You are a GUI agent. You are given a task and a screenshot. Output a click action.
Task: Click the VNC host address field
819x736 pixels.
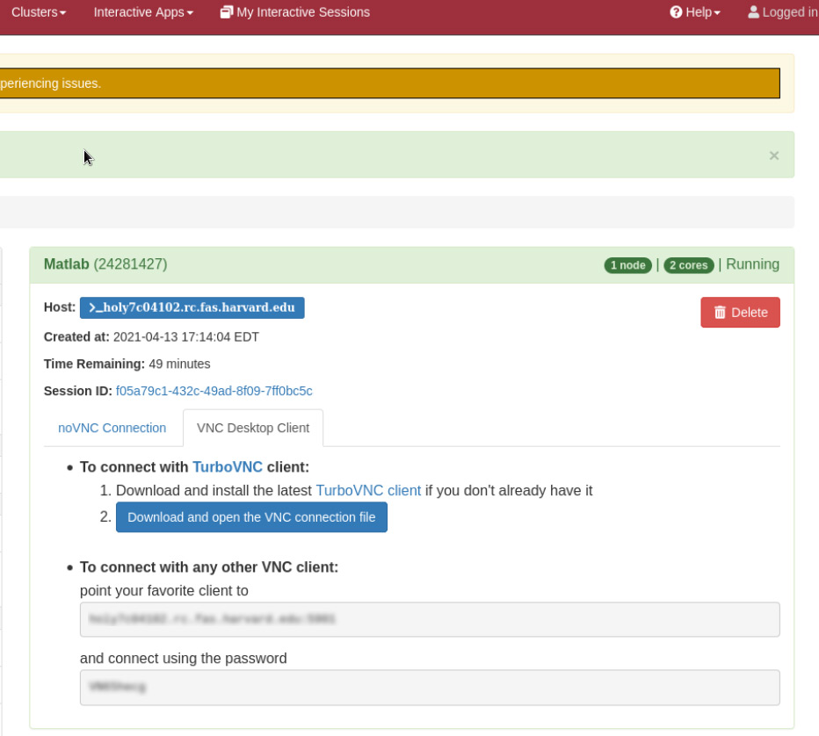coord(430,619)
